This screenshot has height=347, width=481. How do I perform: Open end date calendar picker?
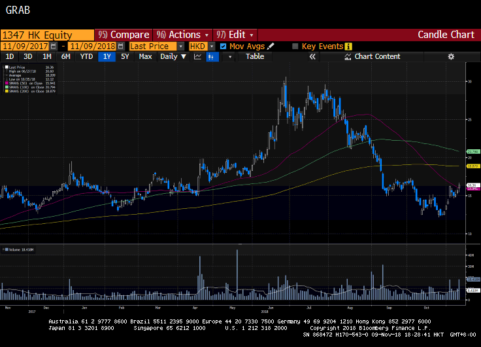point(121,46)
